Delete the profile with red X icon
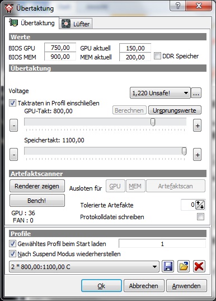This screenshot has width=216, height=301. click(x=199, y=266)
